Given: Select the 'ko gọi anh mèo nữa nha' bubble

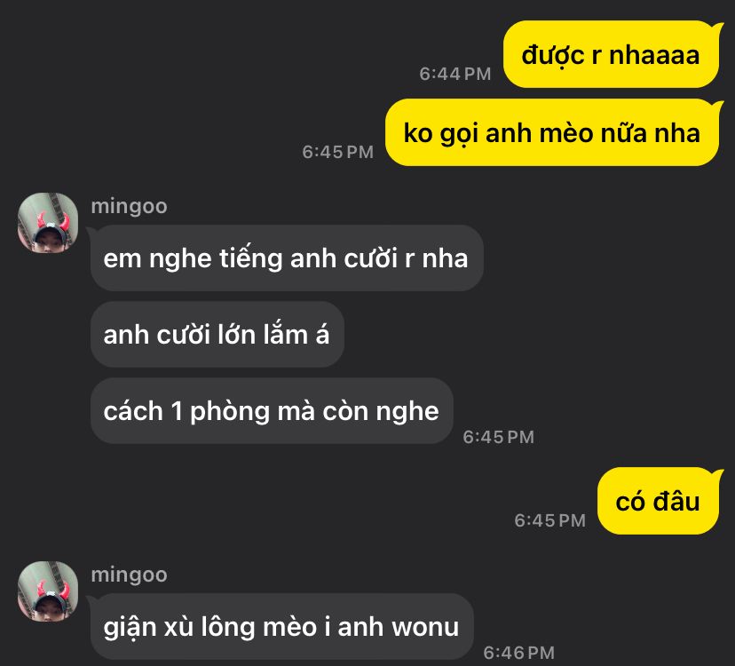Looking at the screenshot, I should [552, 132].
